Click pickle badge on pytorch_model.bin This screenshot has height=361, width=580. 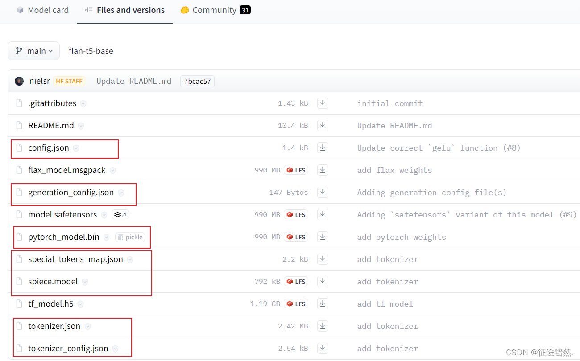130,237
